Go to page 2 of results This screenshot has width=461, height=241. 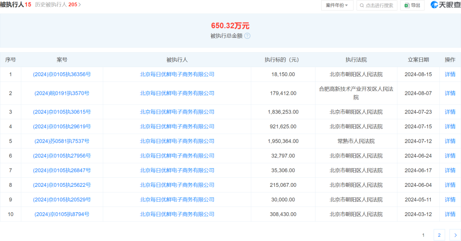[x=439, y=235]
